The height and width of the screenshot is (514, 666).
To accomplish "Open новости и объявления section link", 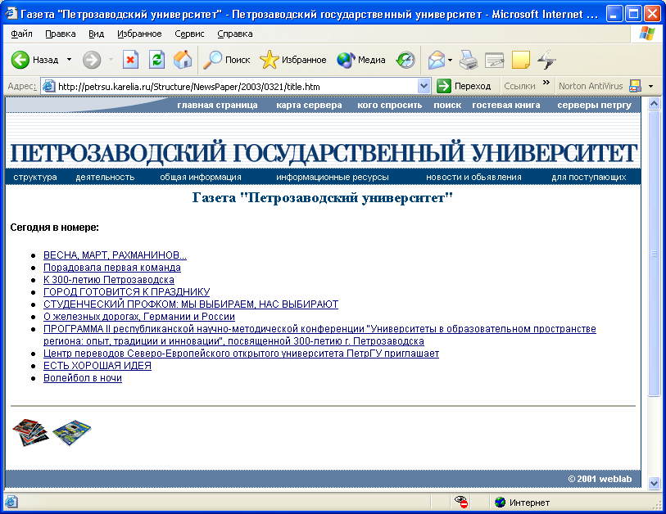I will coord(473,177).
